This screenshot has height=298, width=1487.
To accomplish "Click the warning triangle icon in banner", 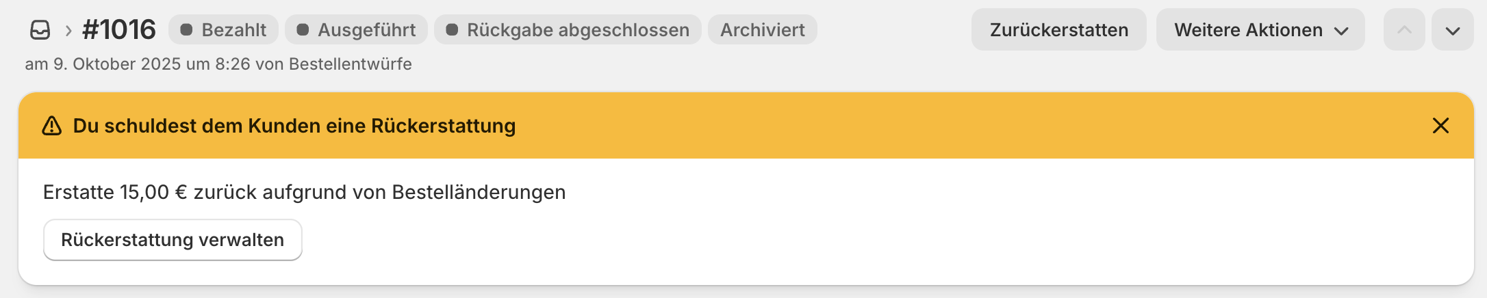I will tap(52, 126).
